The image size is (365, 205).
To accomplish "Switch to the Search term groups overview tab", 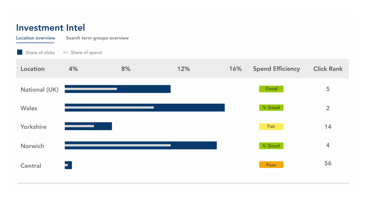I will (97, 38).
